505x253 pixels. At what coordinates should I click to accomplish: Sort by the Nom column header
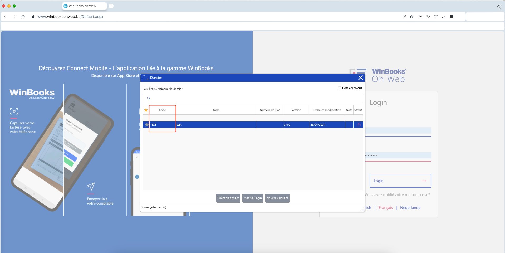[216, 110]
